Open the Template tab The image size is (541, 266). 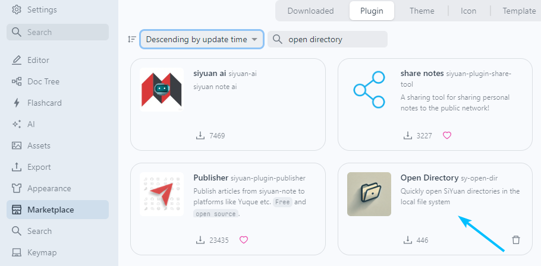coord(519,11)
